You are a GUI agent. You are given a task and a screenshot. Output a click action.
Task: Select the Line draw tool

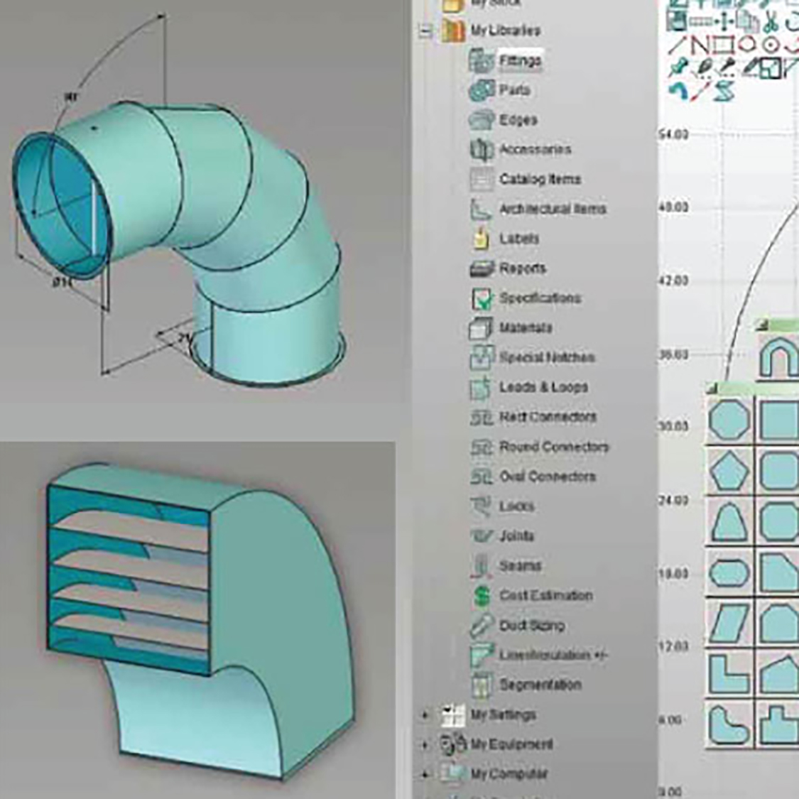[x=677, y=46]
